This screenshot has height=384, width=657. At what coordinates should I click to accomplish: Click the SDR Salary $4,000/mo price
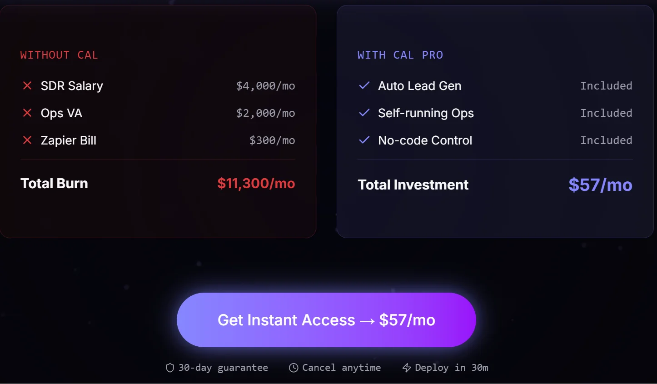pyautogui.click(x=265, y=86)
